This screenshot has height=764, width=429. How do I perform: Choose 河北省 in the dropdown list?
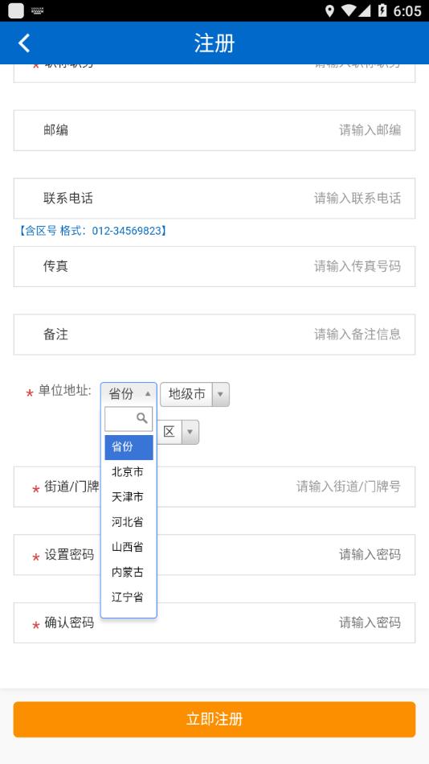click(129, 522)
